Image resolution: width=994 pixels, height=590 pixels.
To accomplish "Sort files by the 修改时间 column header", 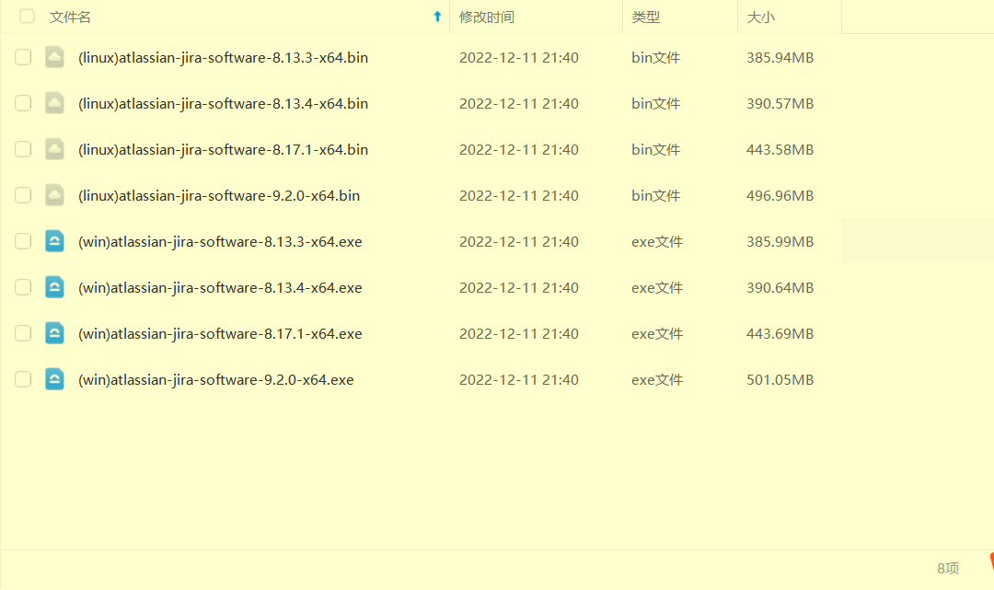I will click(486, 17).
